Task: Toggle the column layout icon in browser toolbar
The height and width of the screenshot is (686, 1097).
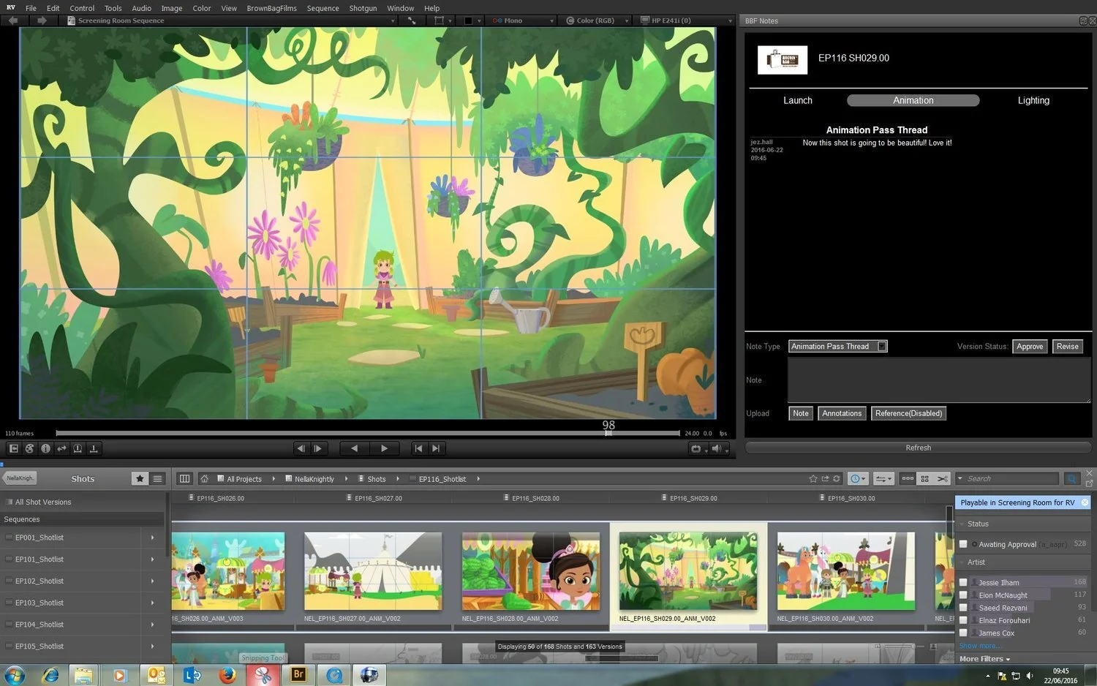Action: coord(184,478)
